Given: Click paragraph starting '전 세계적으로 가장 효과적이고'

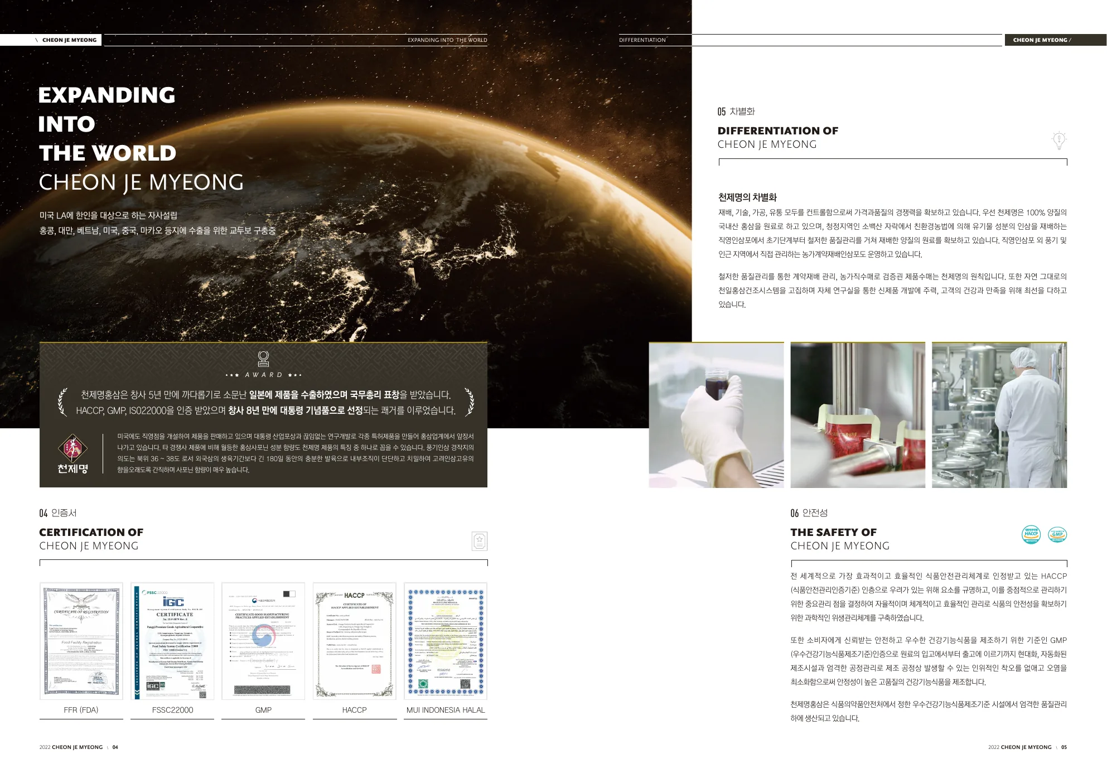Looking at the screenshot, I should (x=929, y=597).
